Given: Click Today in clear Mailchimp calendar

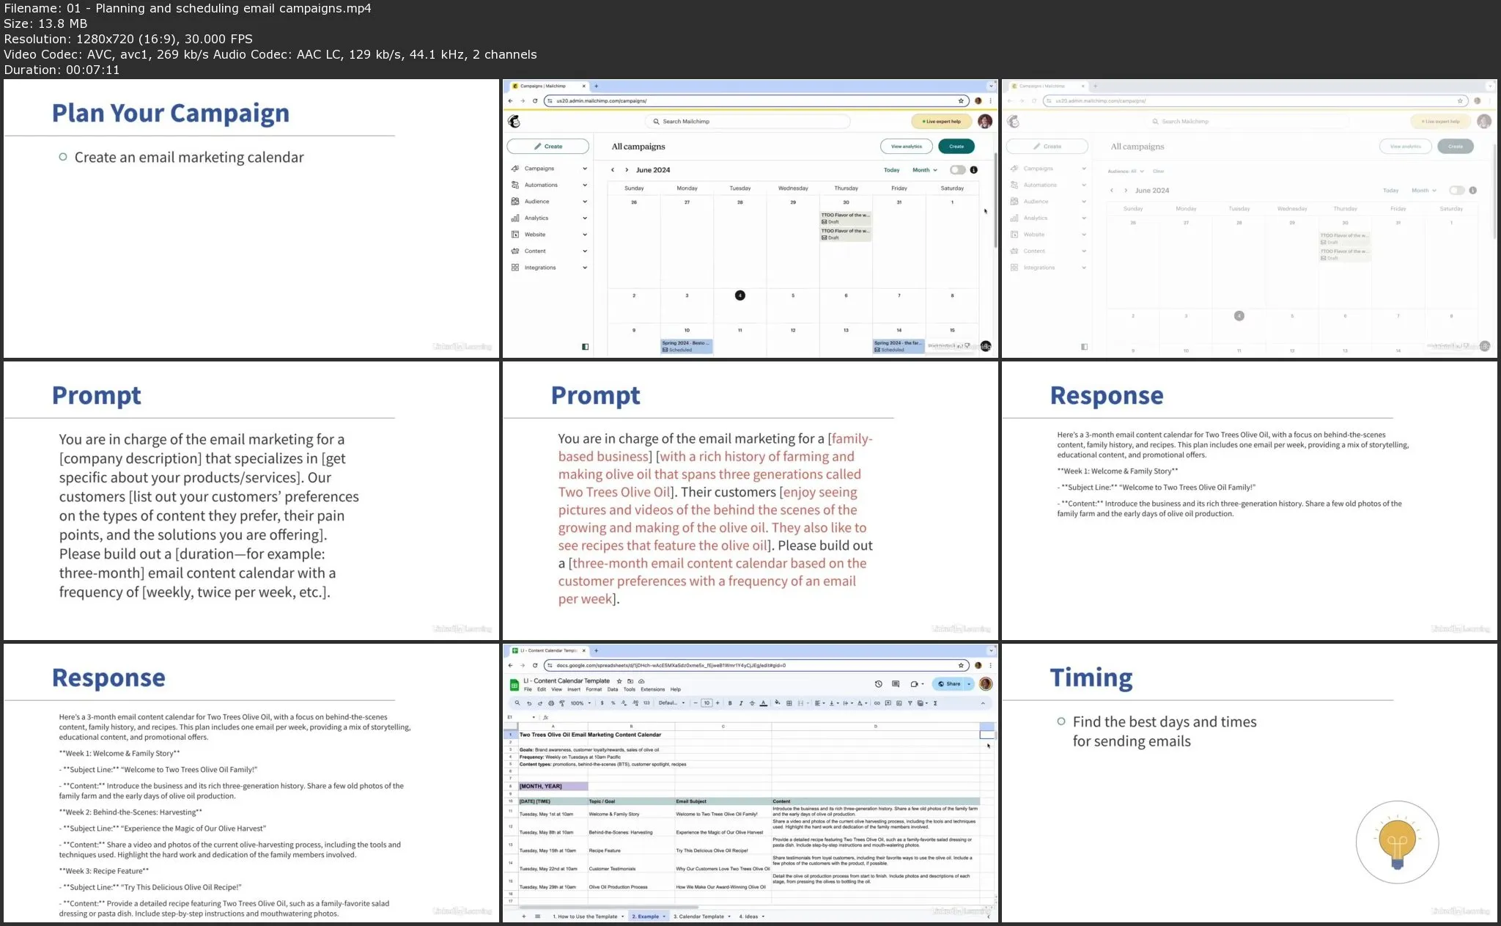Looking at the screenshot, I should (x=891, y=169).
